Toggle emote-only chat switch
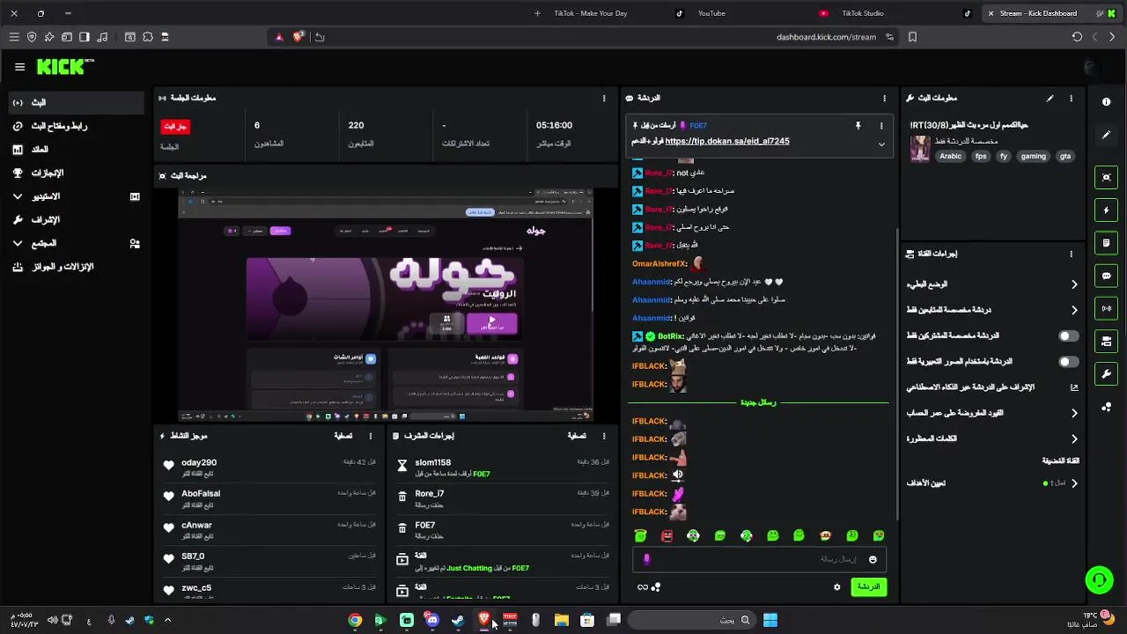 (1068, 362)
